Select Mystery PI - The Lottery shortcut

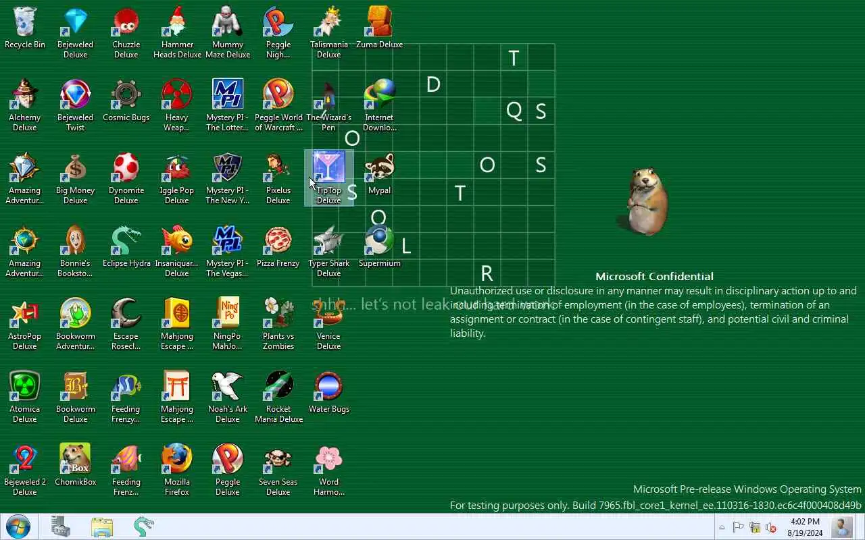228,105
